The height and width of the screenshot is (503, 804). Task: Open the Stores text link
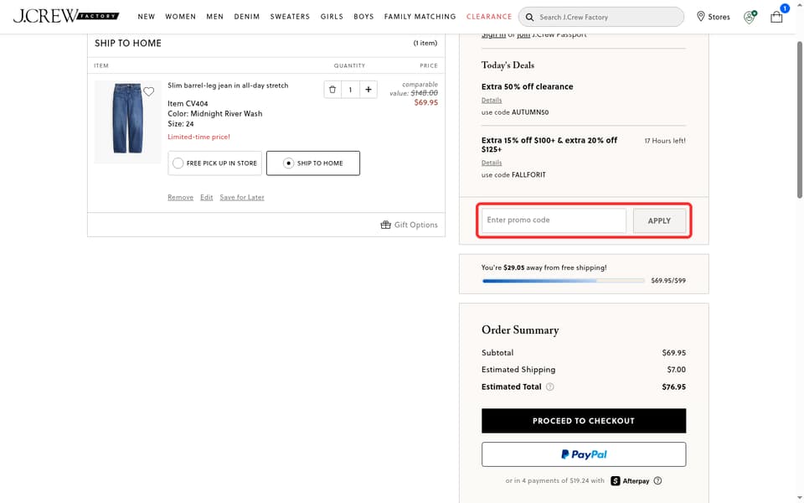coord(719,17)
